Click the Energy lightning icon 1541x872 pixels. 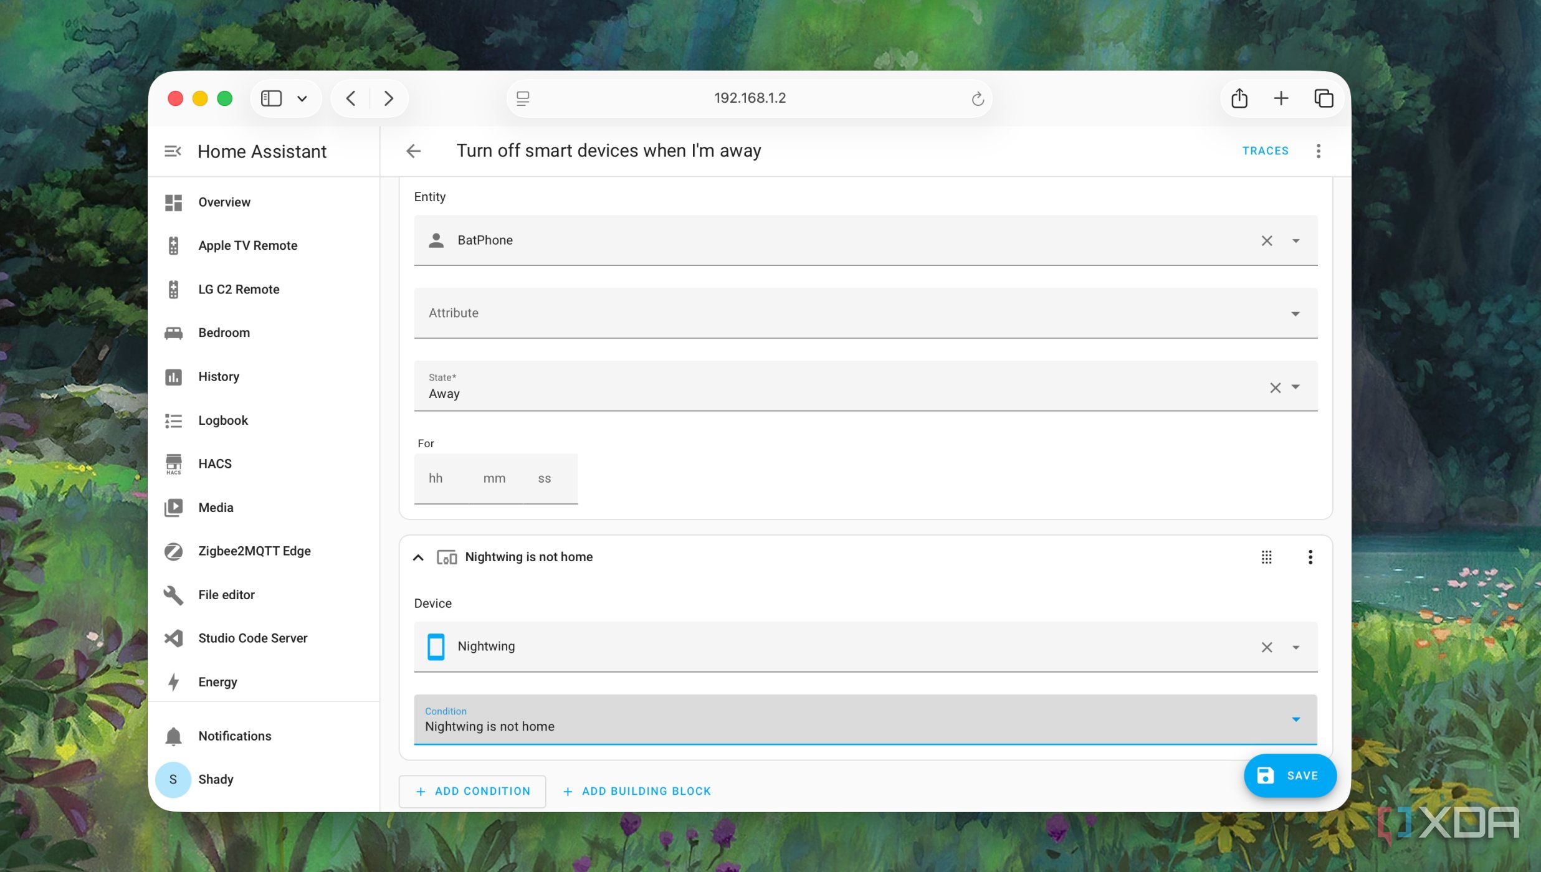pos(173,682)
